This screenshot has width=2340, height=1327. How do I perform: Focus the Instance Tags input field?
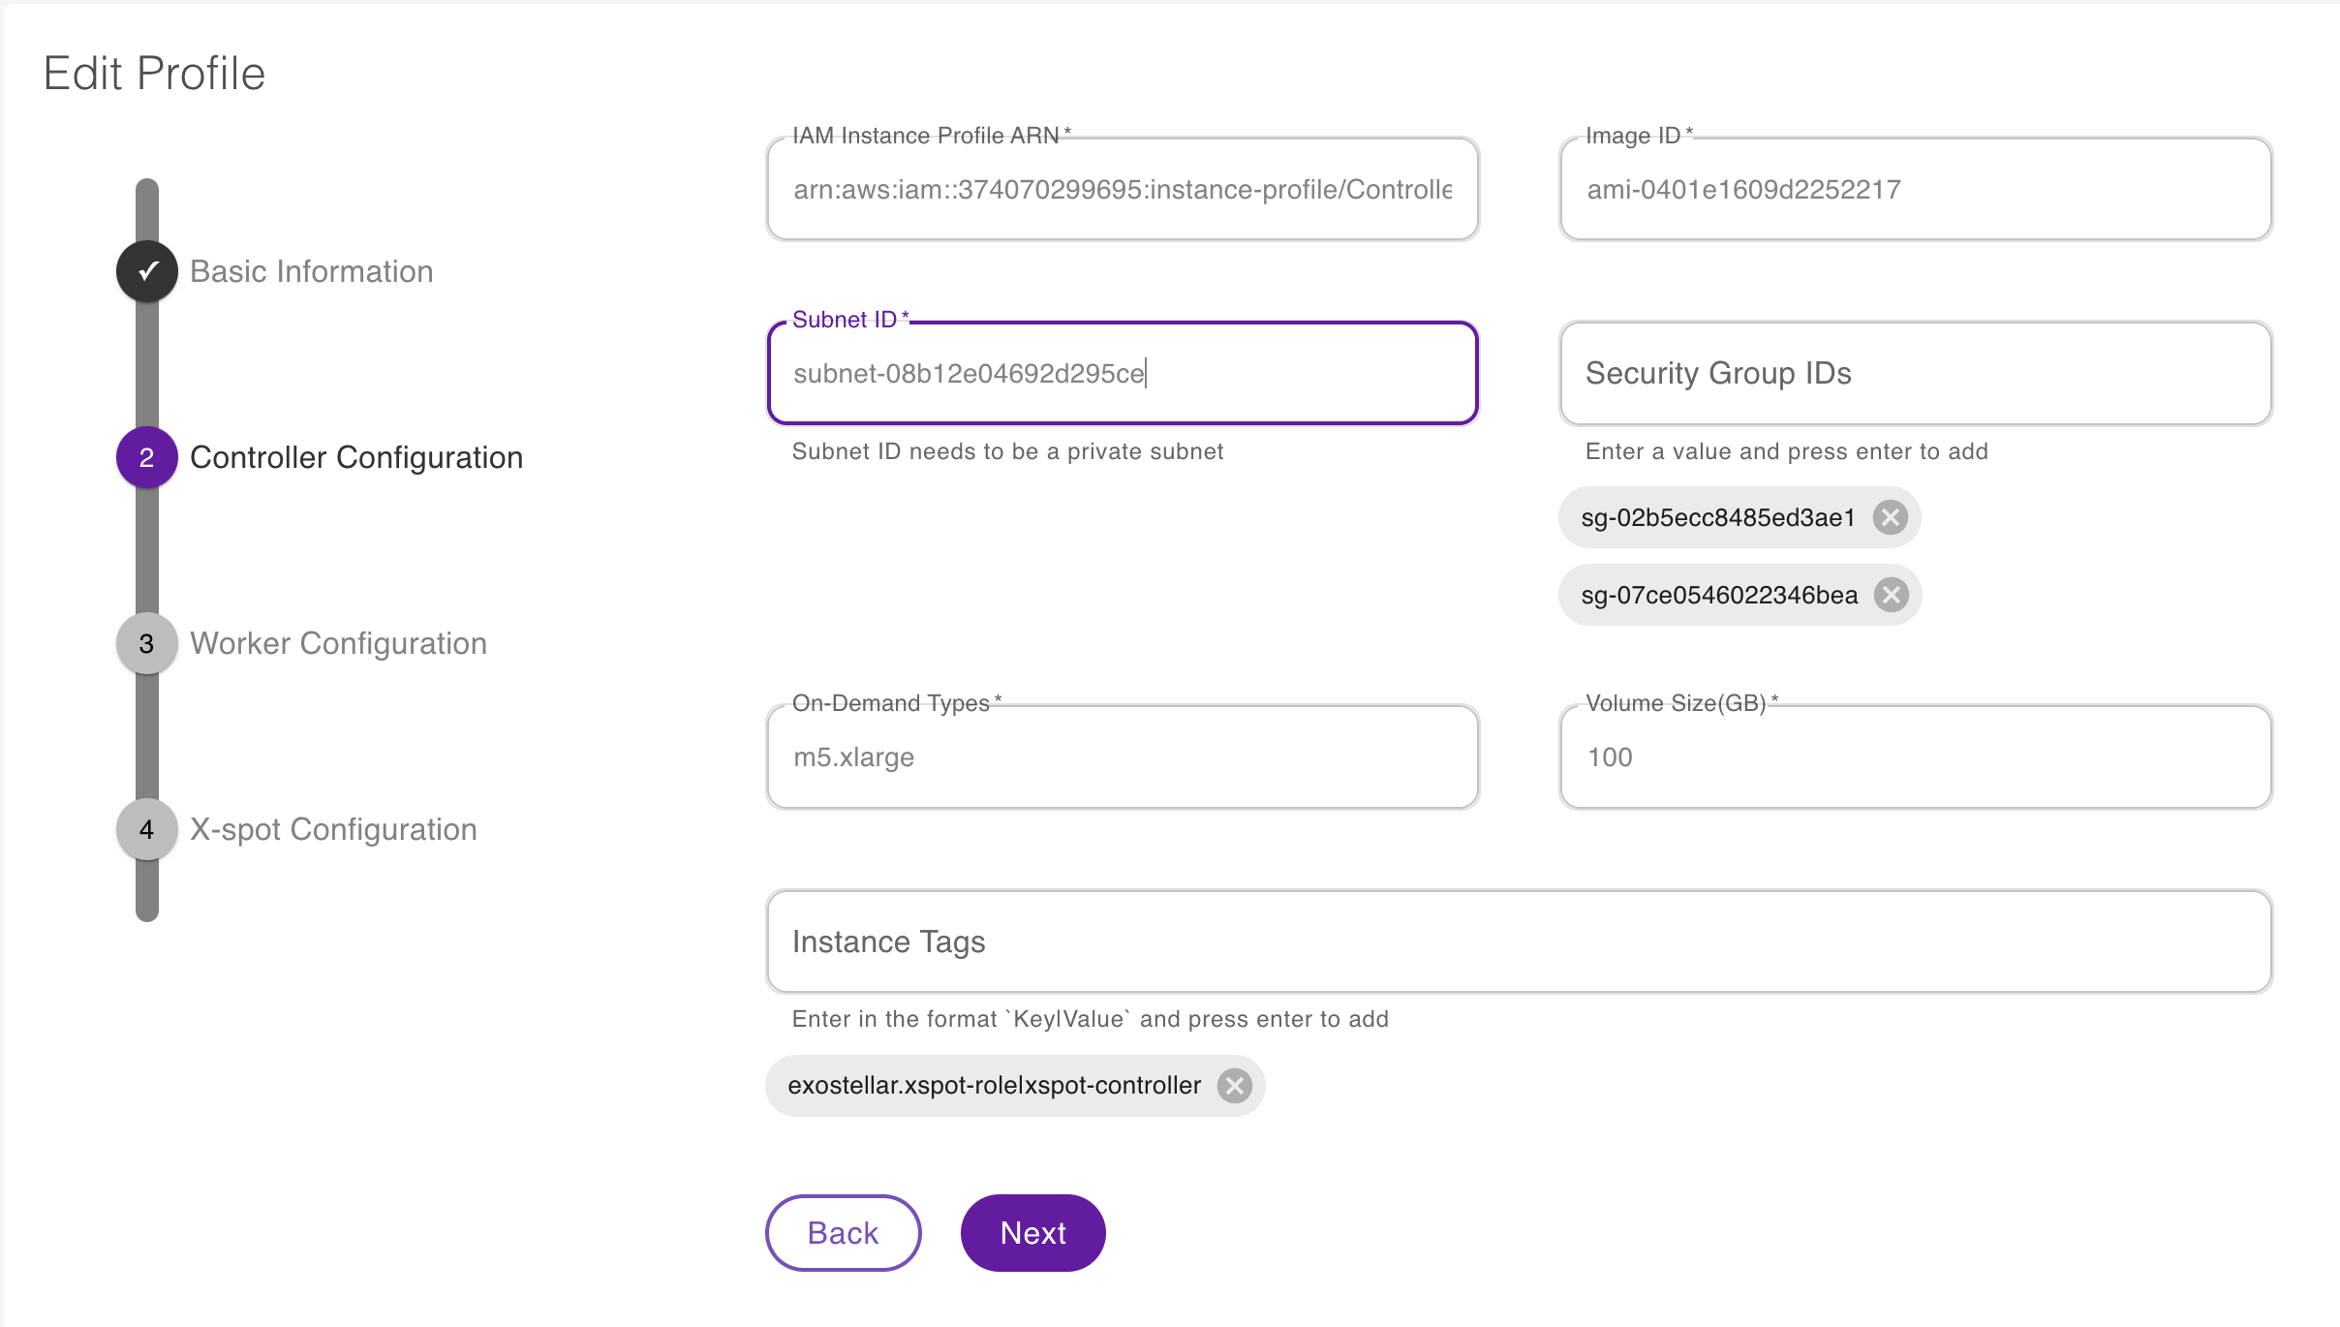point(1518,941)
